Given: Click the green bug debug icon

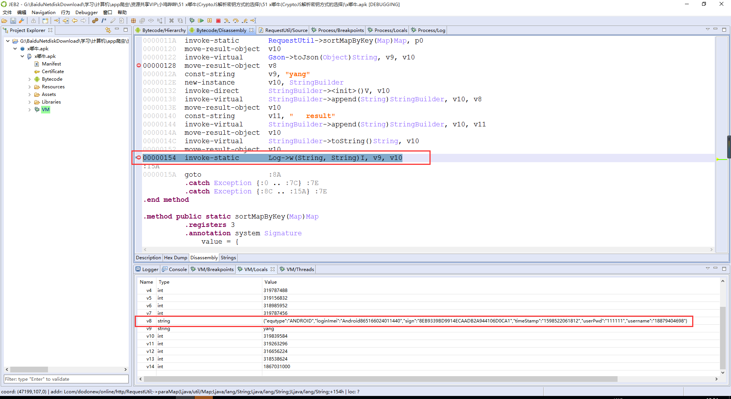Looking at the screenshot, I should [x=192, y=21].
